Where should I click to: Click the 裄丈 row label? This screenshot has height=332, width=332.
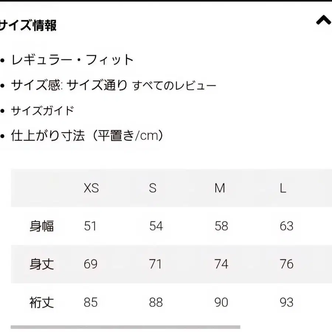(x=41, y=302)
